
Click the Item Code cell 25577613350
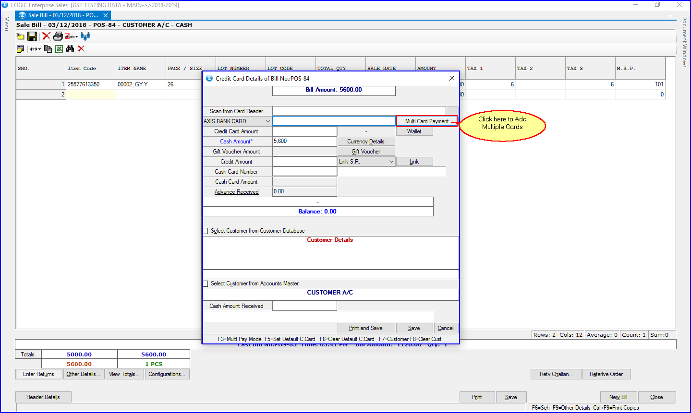(91, 84)
